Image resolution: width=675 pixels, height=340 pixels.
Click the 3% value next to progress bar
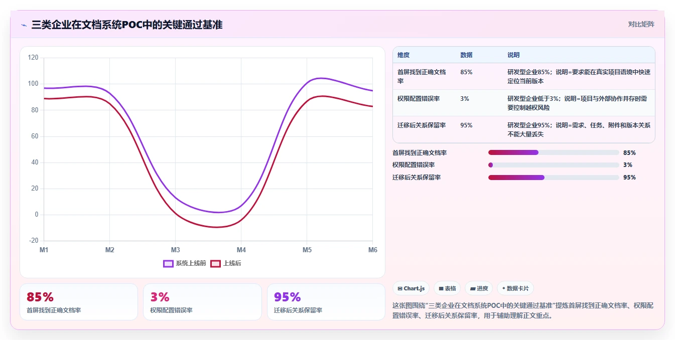tap(628, 165)
